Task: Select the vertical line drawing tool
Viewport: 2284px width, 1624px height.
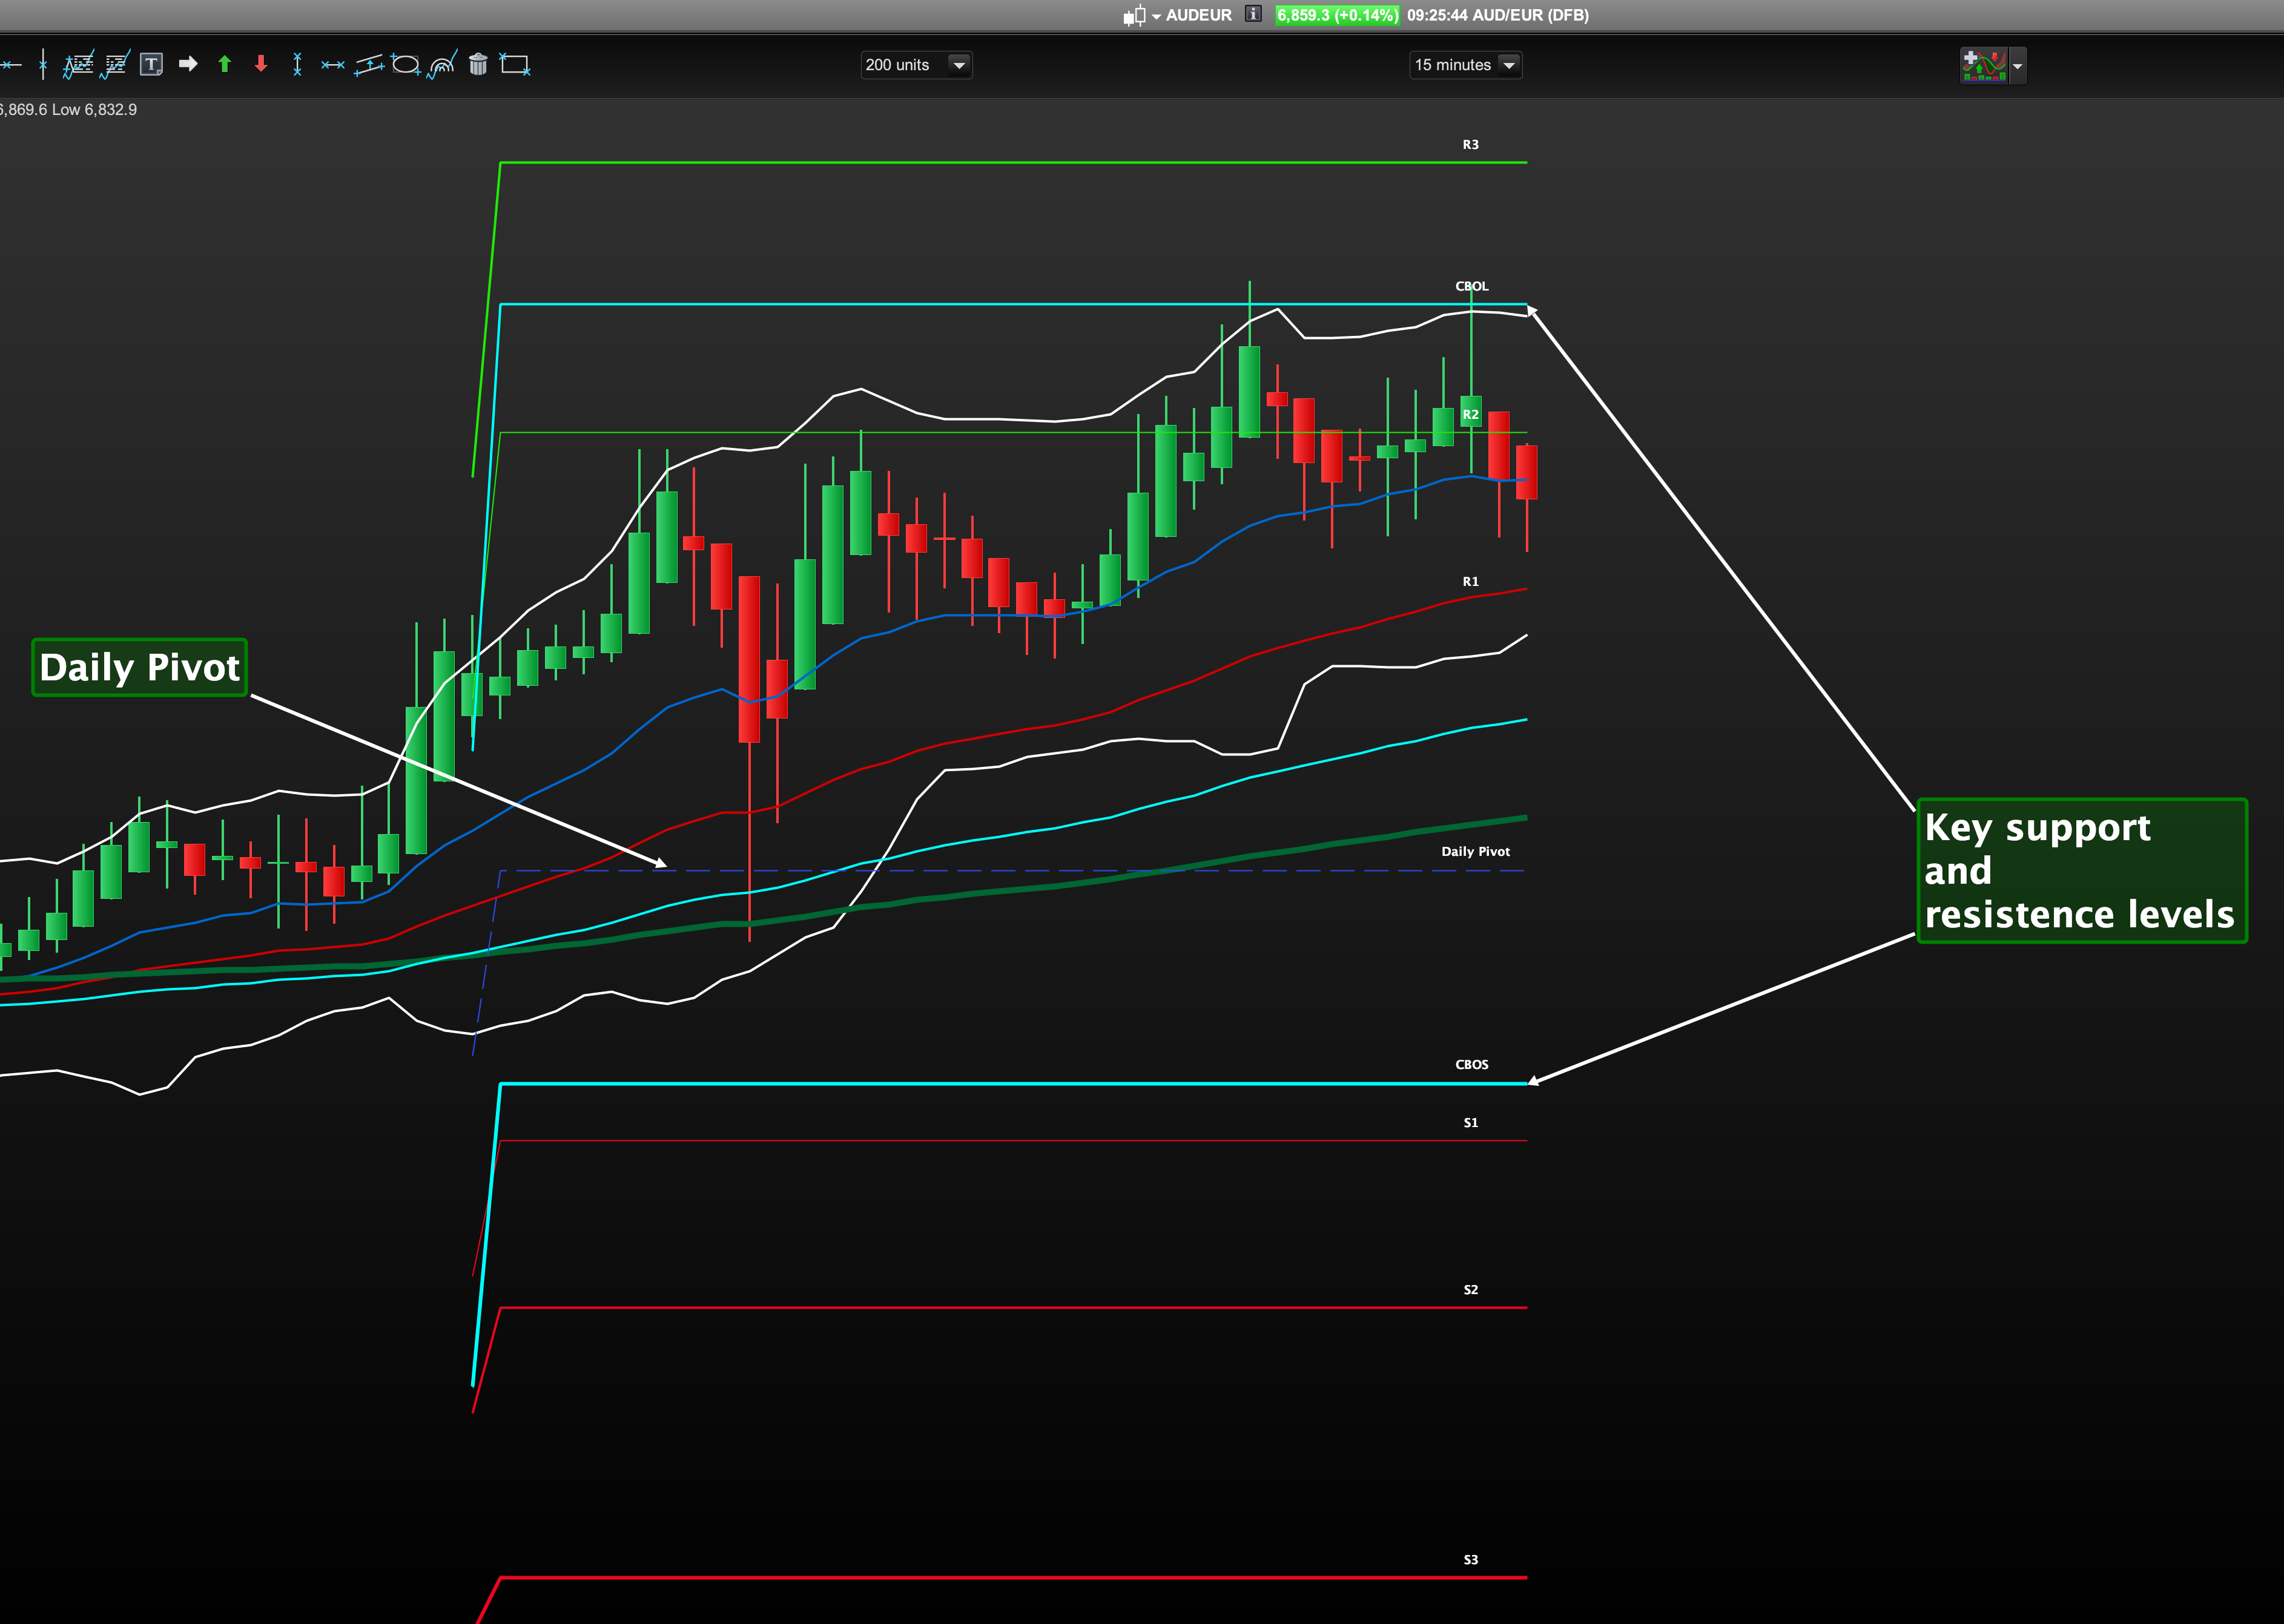Action: pos(42,65)
